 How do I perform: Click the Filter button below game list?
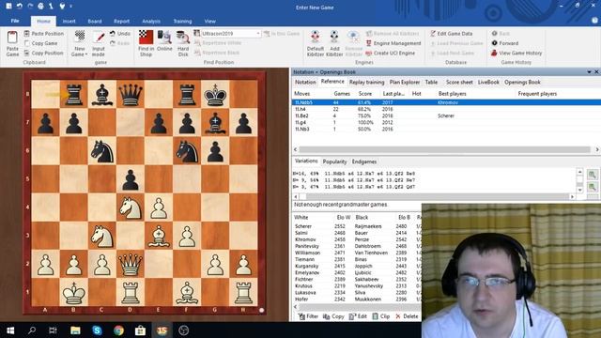308,316
